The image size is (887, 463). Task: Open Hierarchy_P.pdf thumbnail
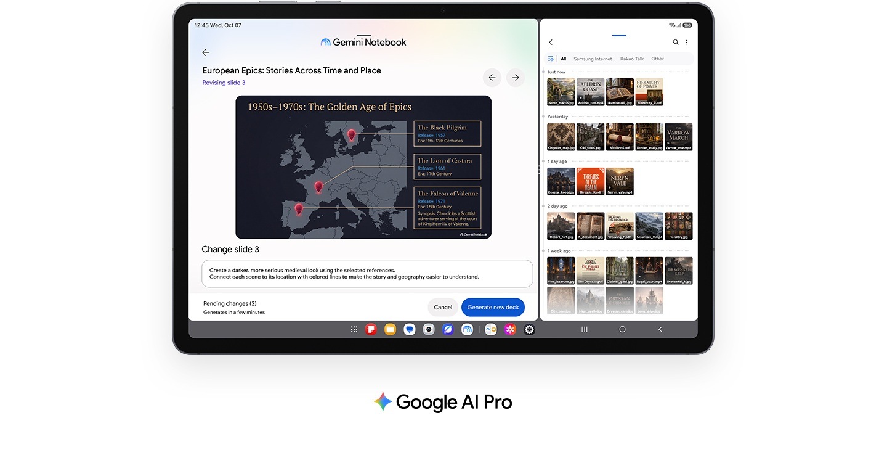[649, 92]
